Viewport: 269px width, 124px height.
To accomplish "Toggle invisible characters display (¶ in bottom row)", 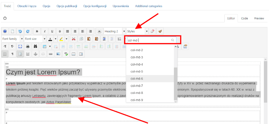I will (12, 54).
